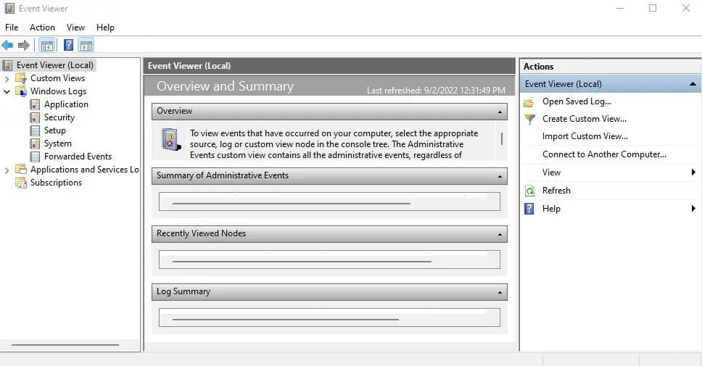
Task: Click the Help action label in Actions pane
Action: click(551, 209)
